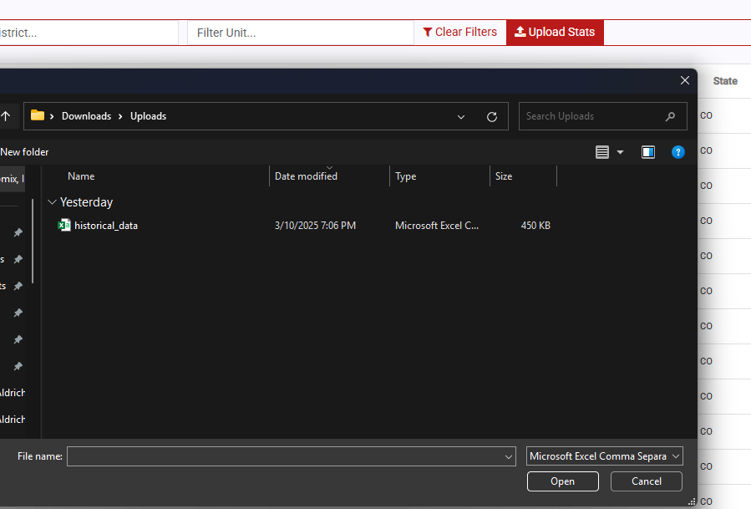Click the up arrow navigation icon
Viewport: 751px width, 509px height.
click(5, 116)
